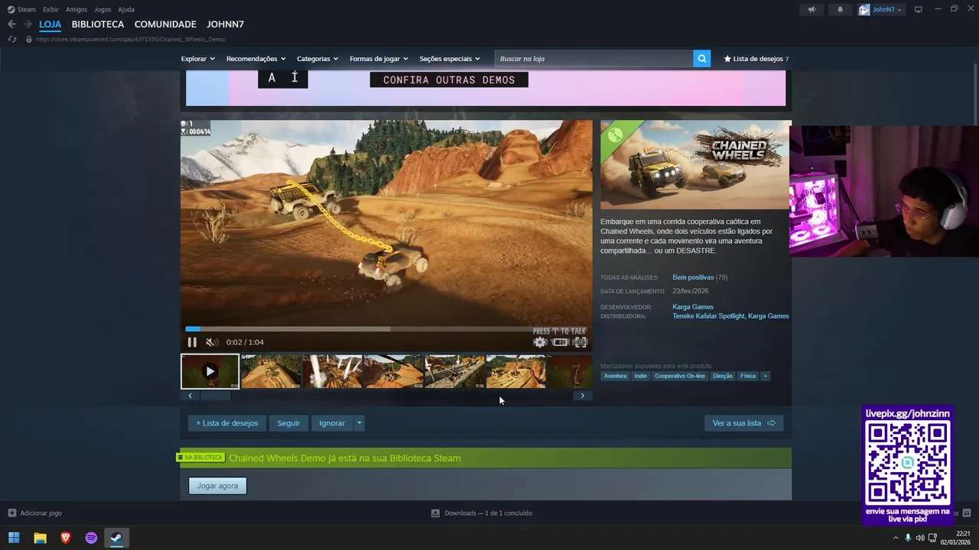The height and width of the screenshot is (550, 979).
Task: Select the Física tag
Action: pyautogui.click(x=748, y=376)
